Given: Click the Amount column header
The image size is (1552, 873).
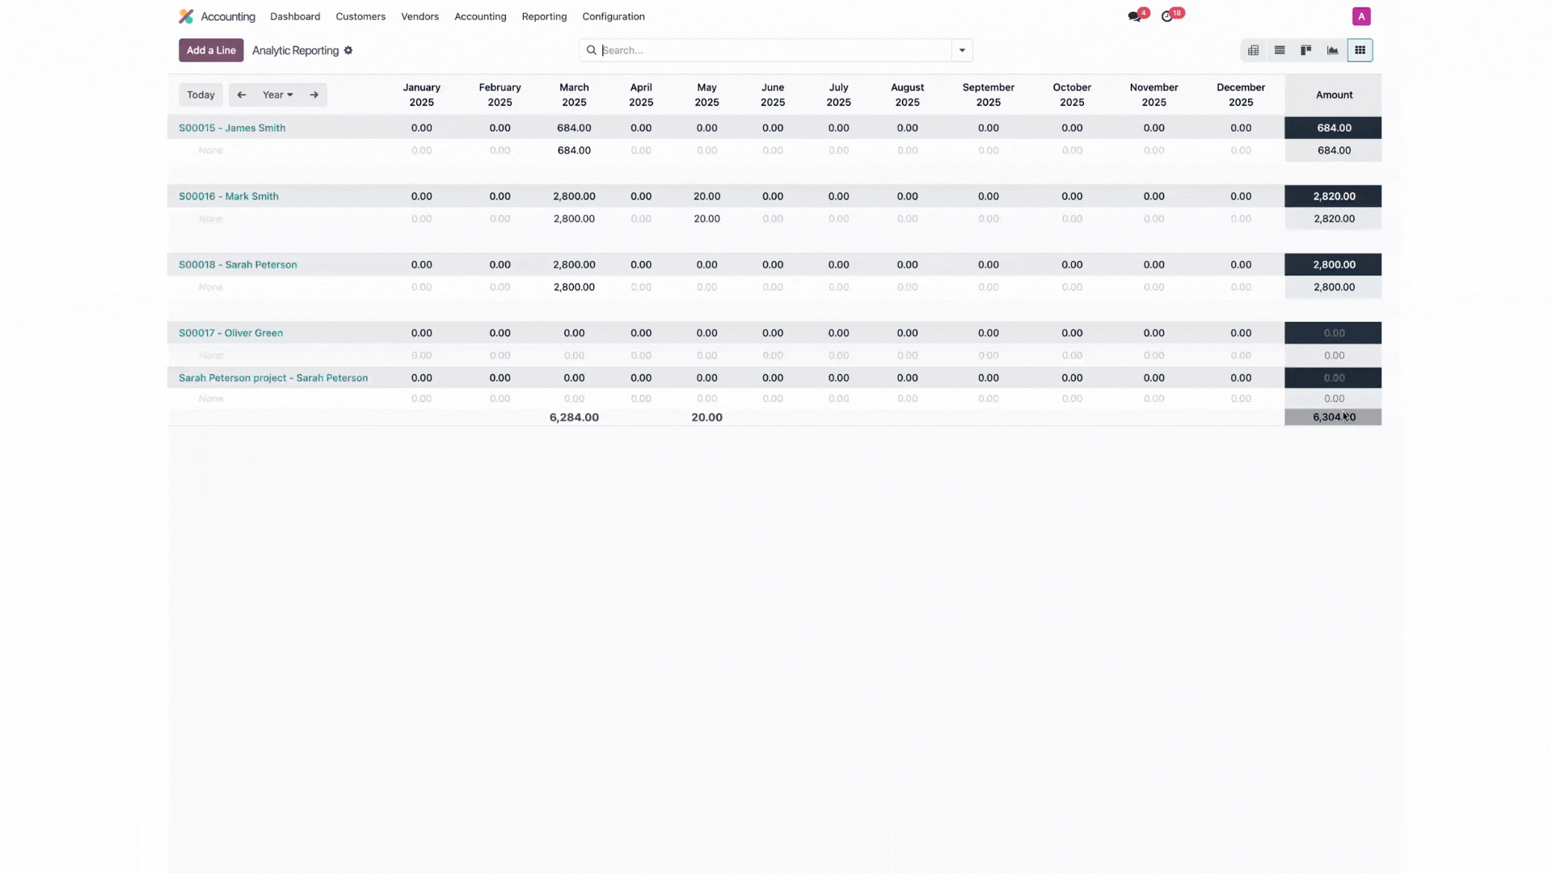Looking at the screenshot, I should coord(1334,95).
